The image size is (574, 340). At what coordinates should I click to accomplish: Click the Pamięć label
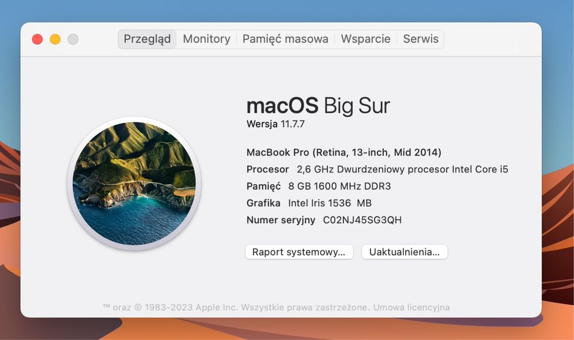click(263, 186)
